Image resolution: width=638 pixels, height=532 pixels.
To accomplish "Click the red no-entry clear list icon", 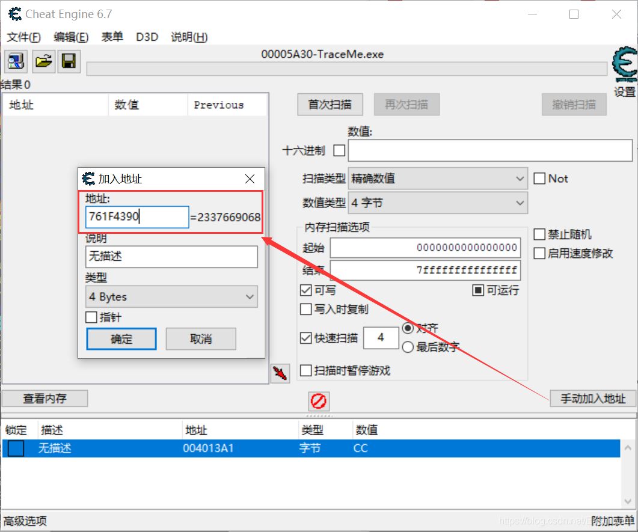I will pyautogui.click(x=319, y=401).
